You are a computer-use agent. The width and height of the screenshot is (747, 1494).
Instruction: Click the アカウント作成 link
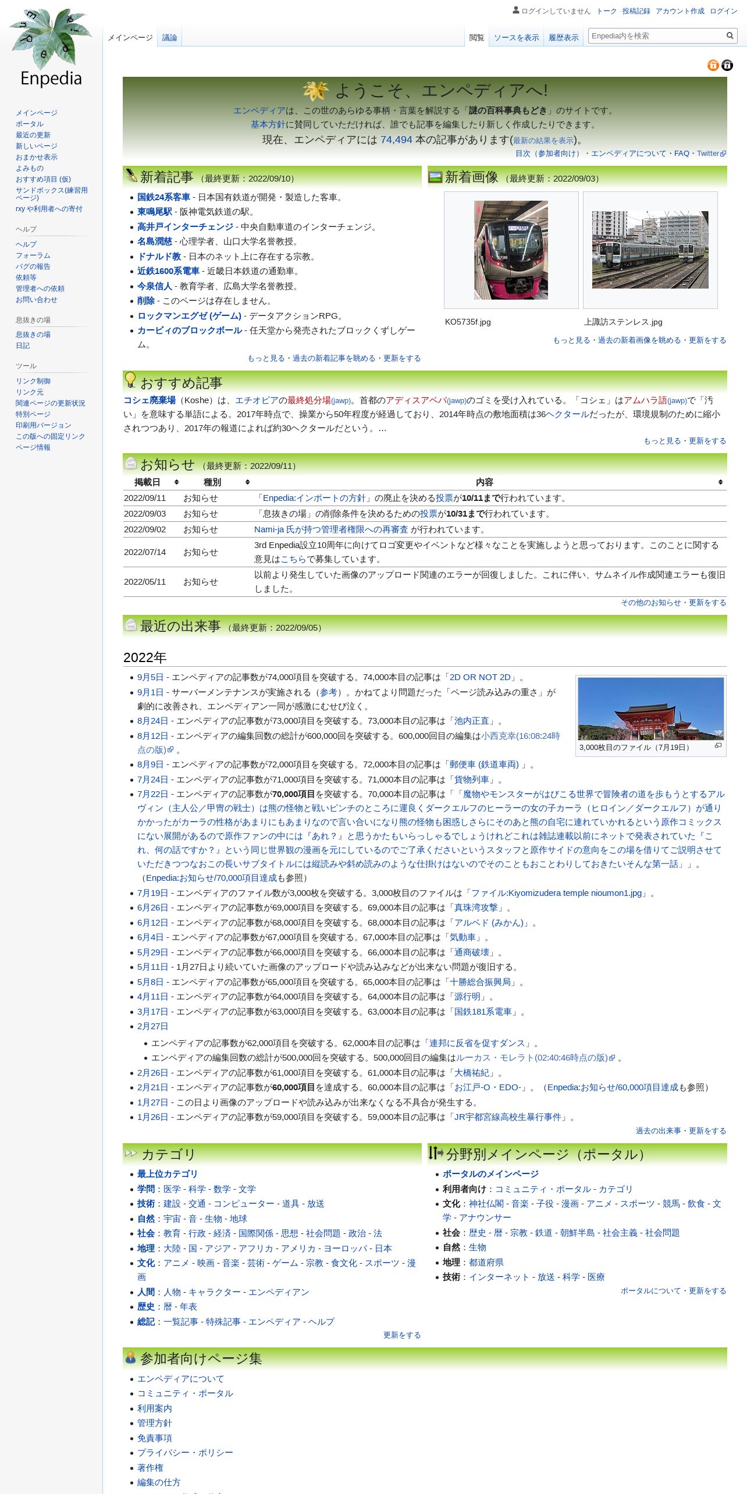click(680, 11)
